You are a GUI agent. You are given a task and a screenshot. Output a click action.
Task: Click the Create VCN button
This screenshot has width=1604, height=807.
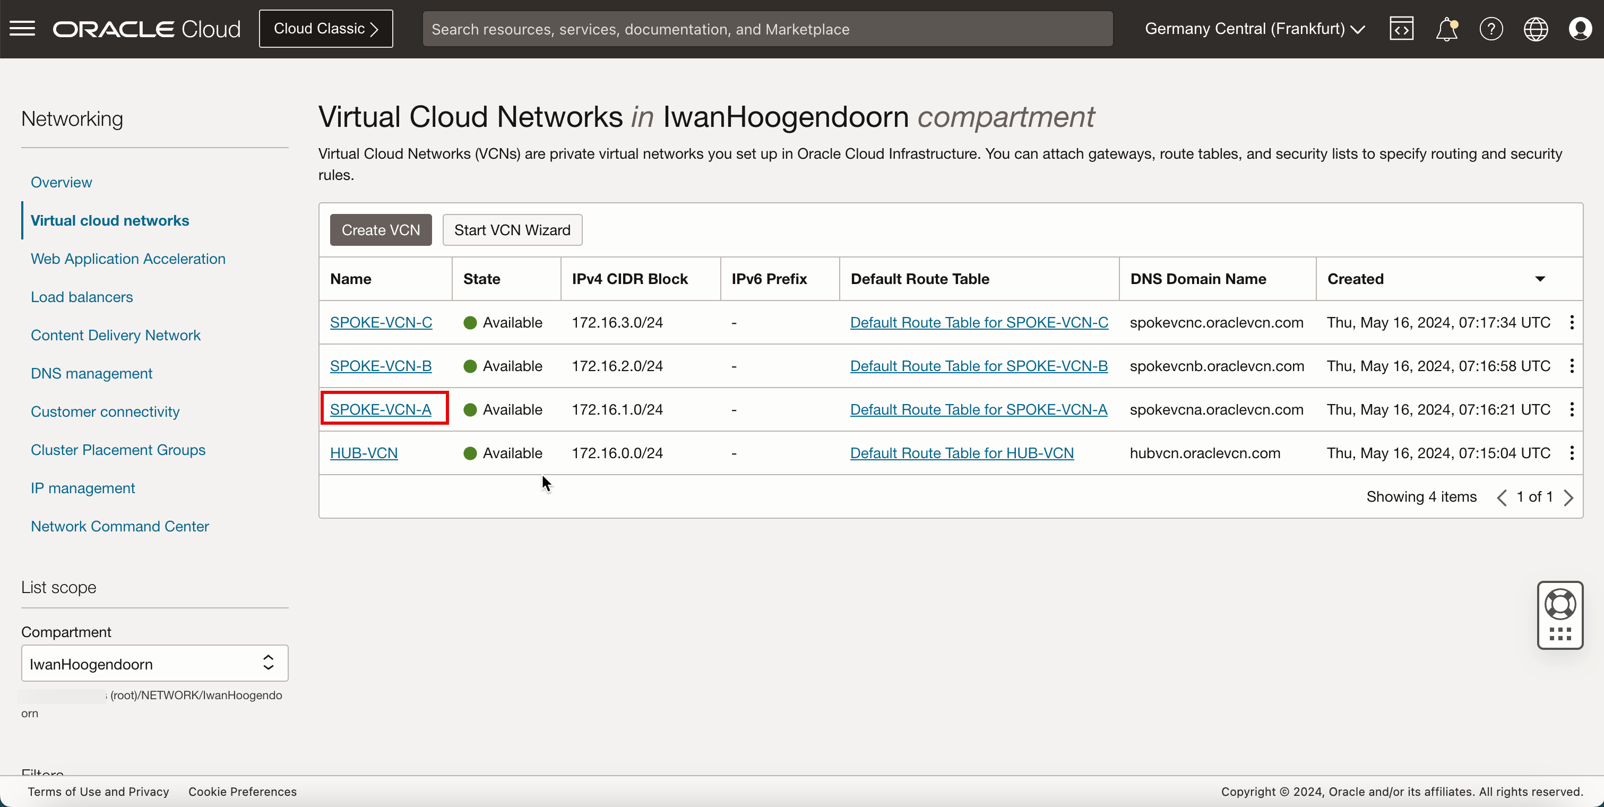click(381, 229)
